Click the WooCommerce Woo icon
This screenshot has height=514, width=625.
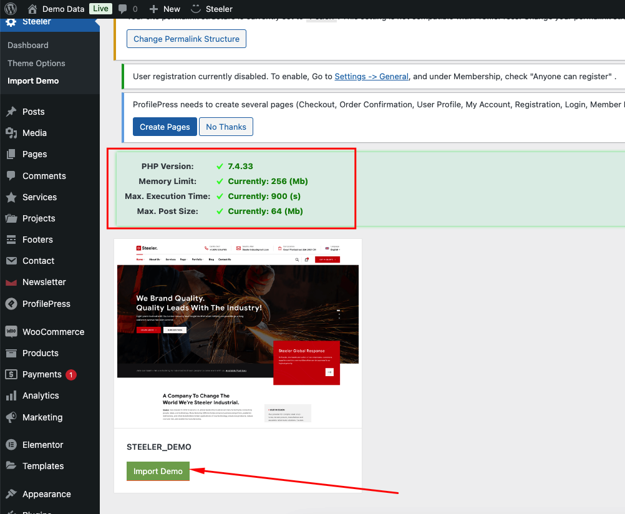coord(11,331)
